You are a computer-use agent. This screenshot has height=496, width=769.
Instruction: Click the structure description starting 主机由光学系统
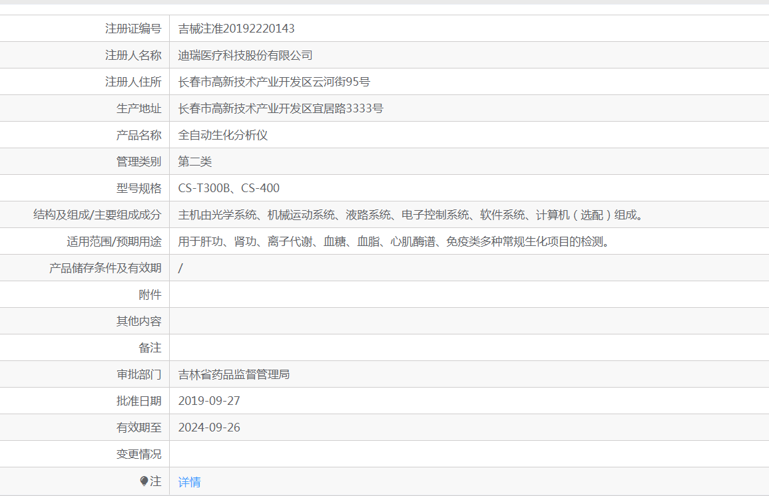[411, 215]
